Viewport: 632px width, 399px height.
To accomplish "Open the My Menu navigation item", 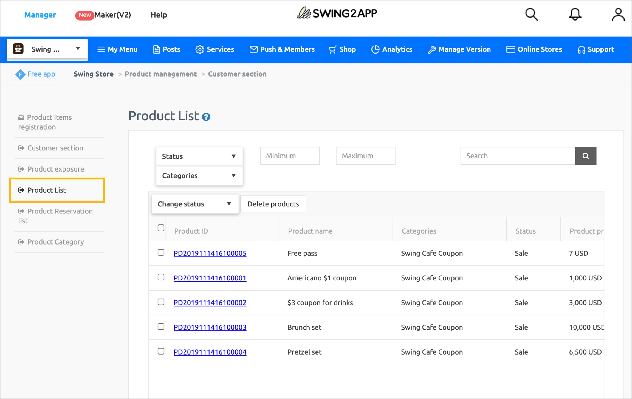I will (117, 49).
